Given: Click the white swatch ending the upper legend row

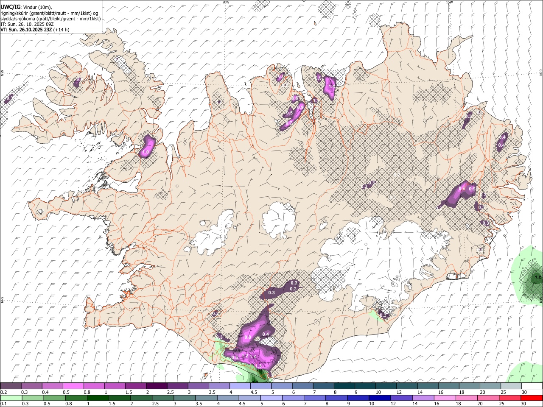Looking at the screenshot, I should click(x=532, y=386).
